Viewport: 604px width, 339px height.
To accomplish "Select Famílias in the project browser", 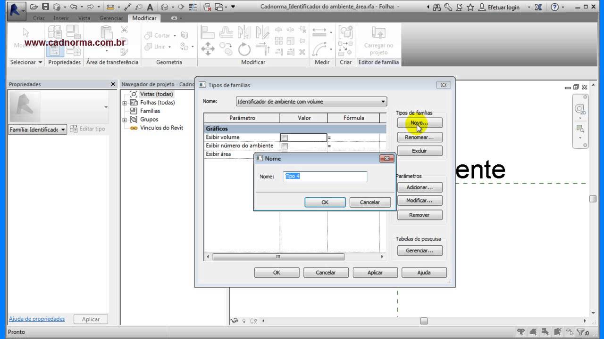I will pyautogui.click(x=150, y=111).
